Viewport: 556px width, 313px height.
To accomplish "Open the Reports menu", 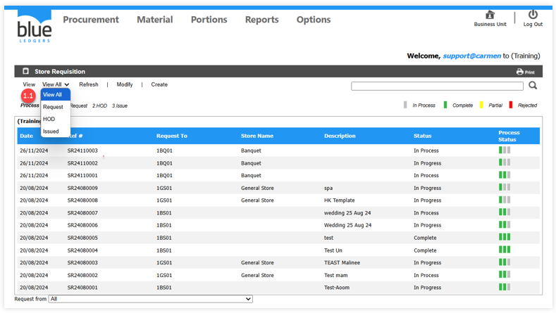I will click(261, 20).
